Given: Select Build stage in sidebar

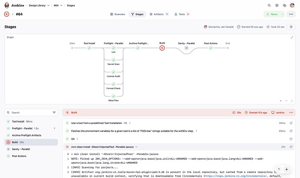Looking at the screenshot, I should click(31, 142).
